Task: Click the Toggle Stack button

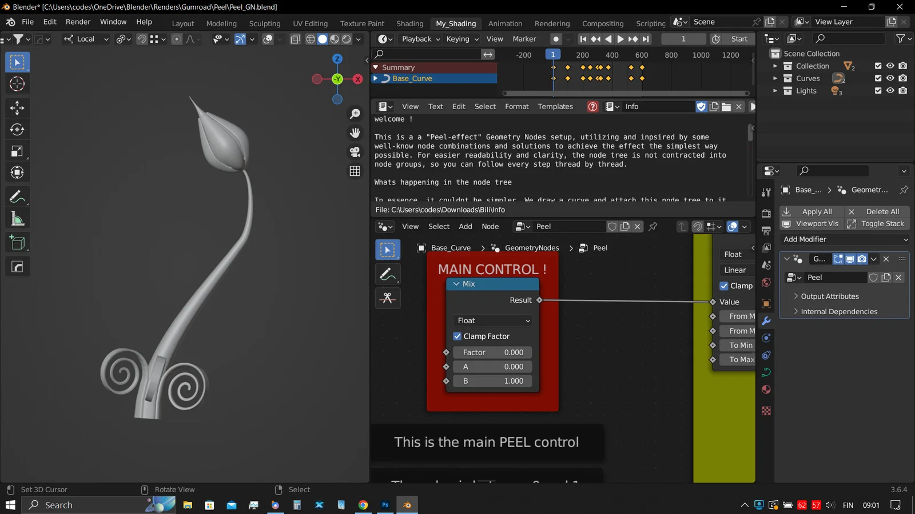Action: (882, 223)
